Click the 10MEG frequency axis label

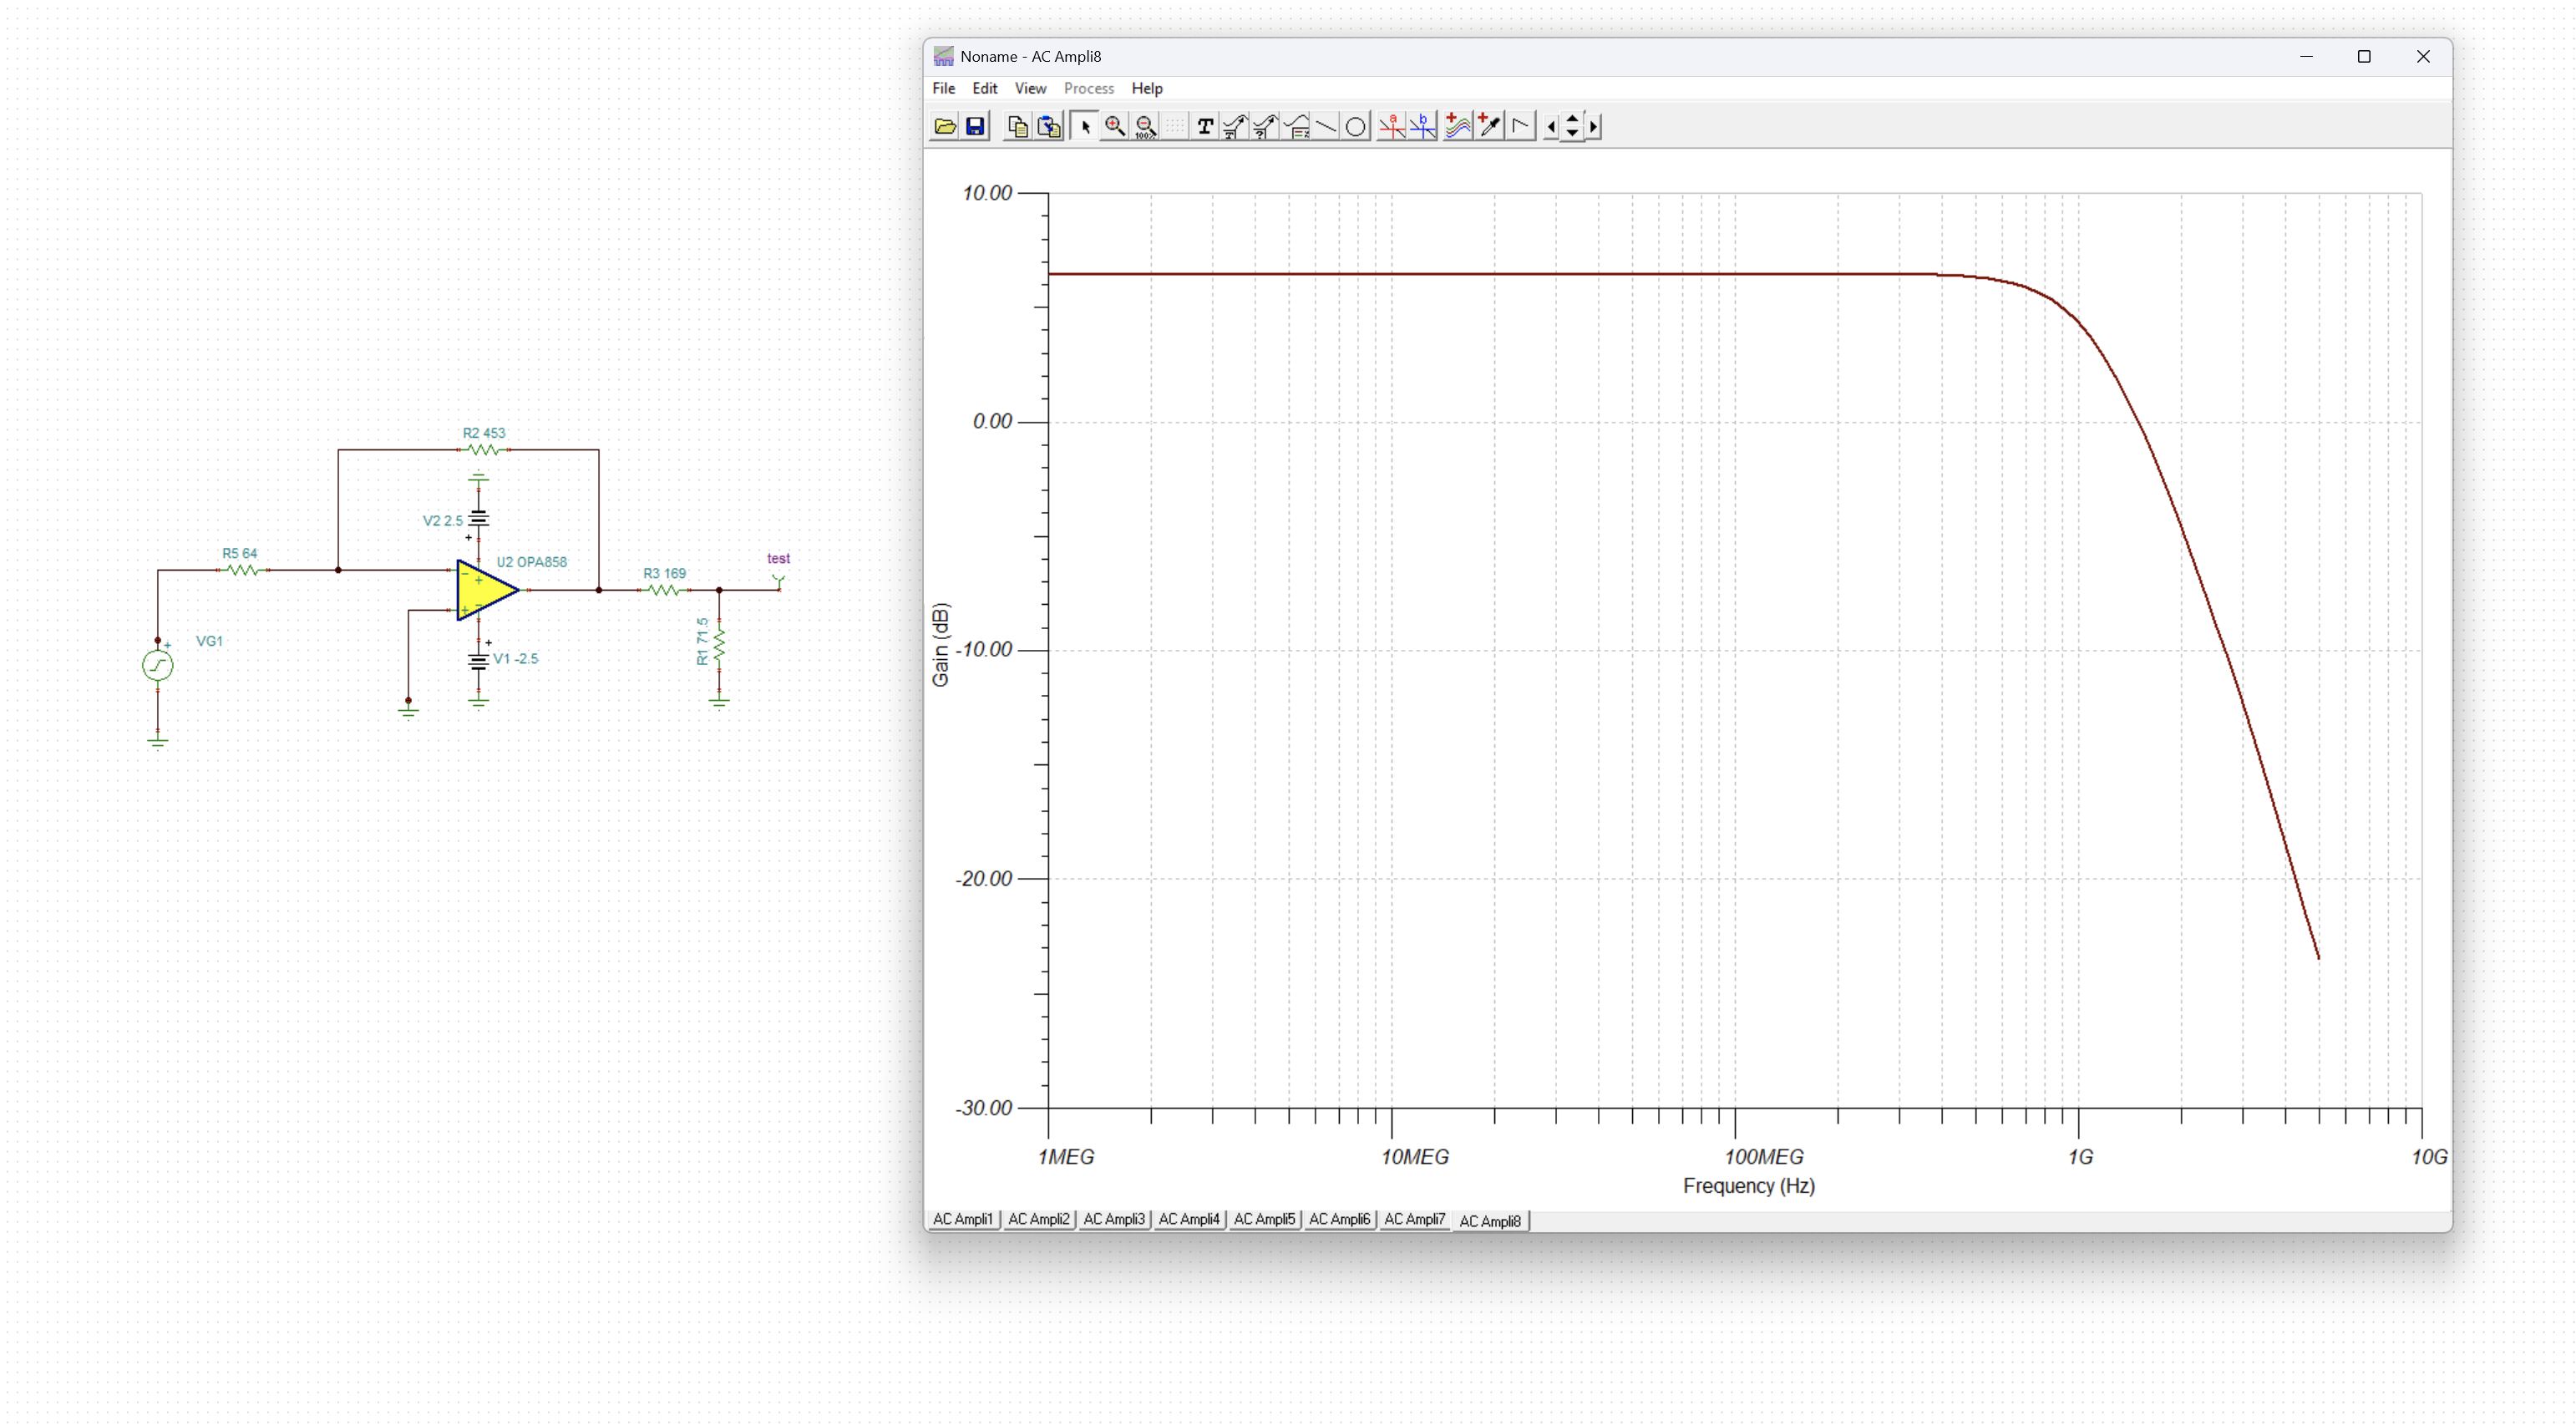1414,1157
